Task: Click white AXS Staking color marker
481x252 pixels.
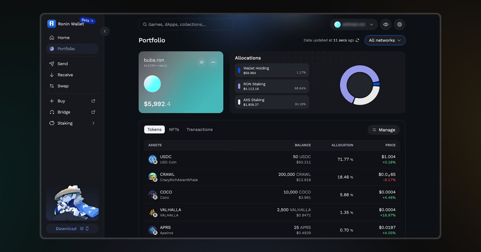Action: coord(239,102)
